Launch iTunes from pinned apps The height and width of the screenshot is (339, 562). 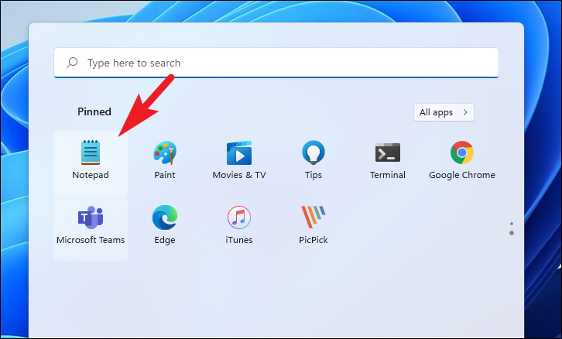(239, 224)
